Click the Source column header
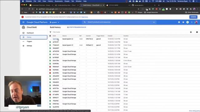200x112 pixels. point(65,36)
